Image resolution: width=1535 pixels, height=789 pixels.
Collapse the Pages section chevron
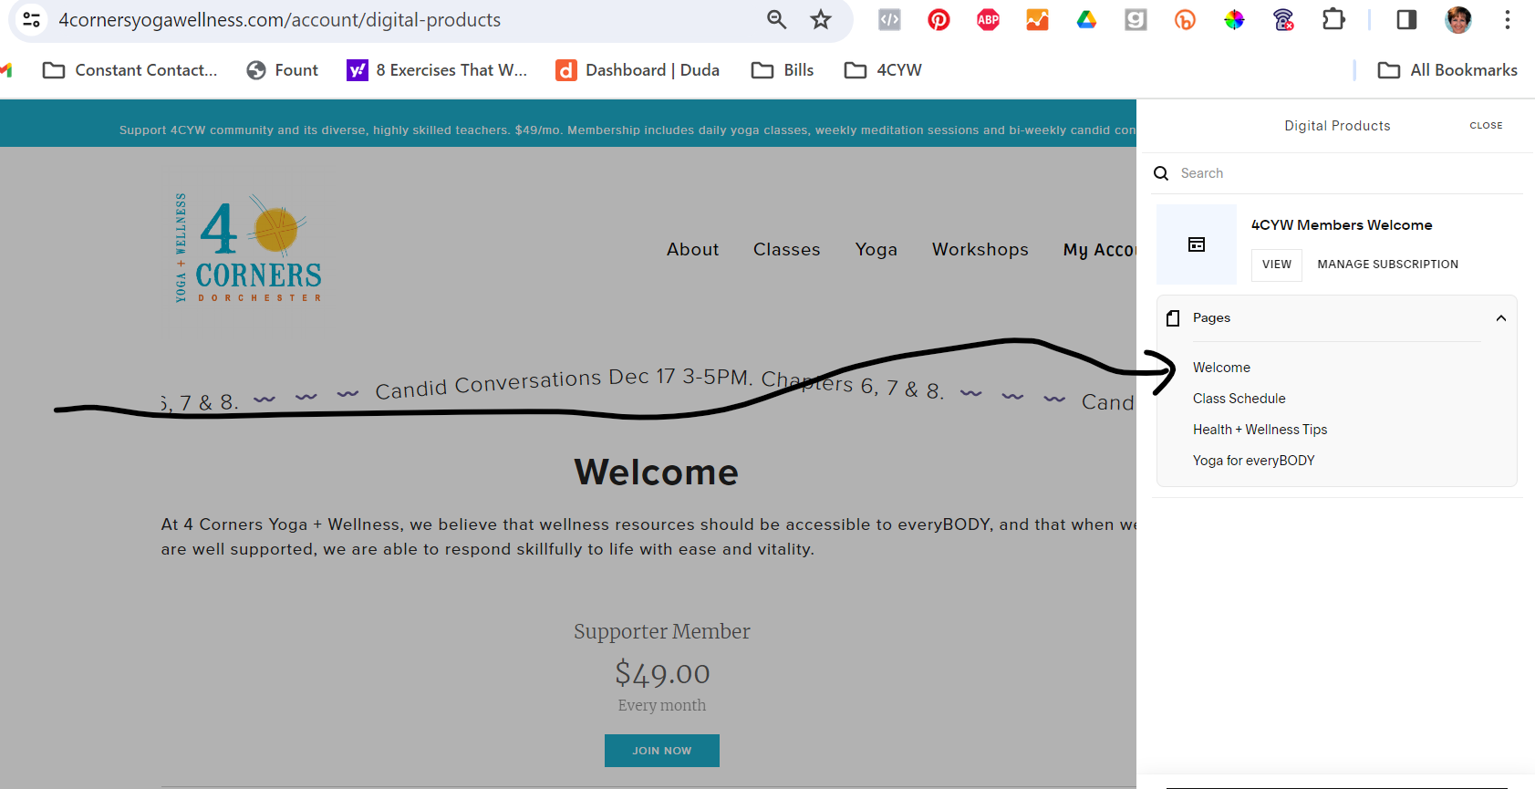point(1500,318)
